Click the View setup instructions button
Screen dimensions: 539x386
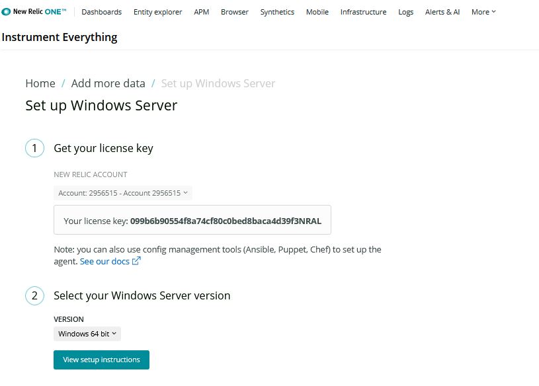[x=101, y=360]
